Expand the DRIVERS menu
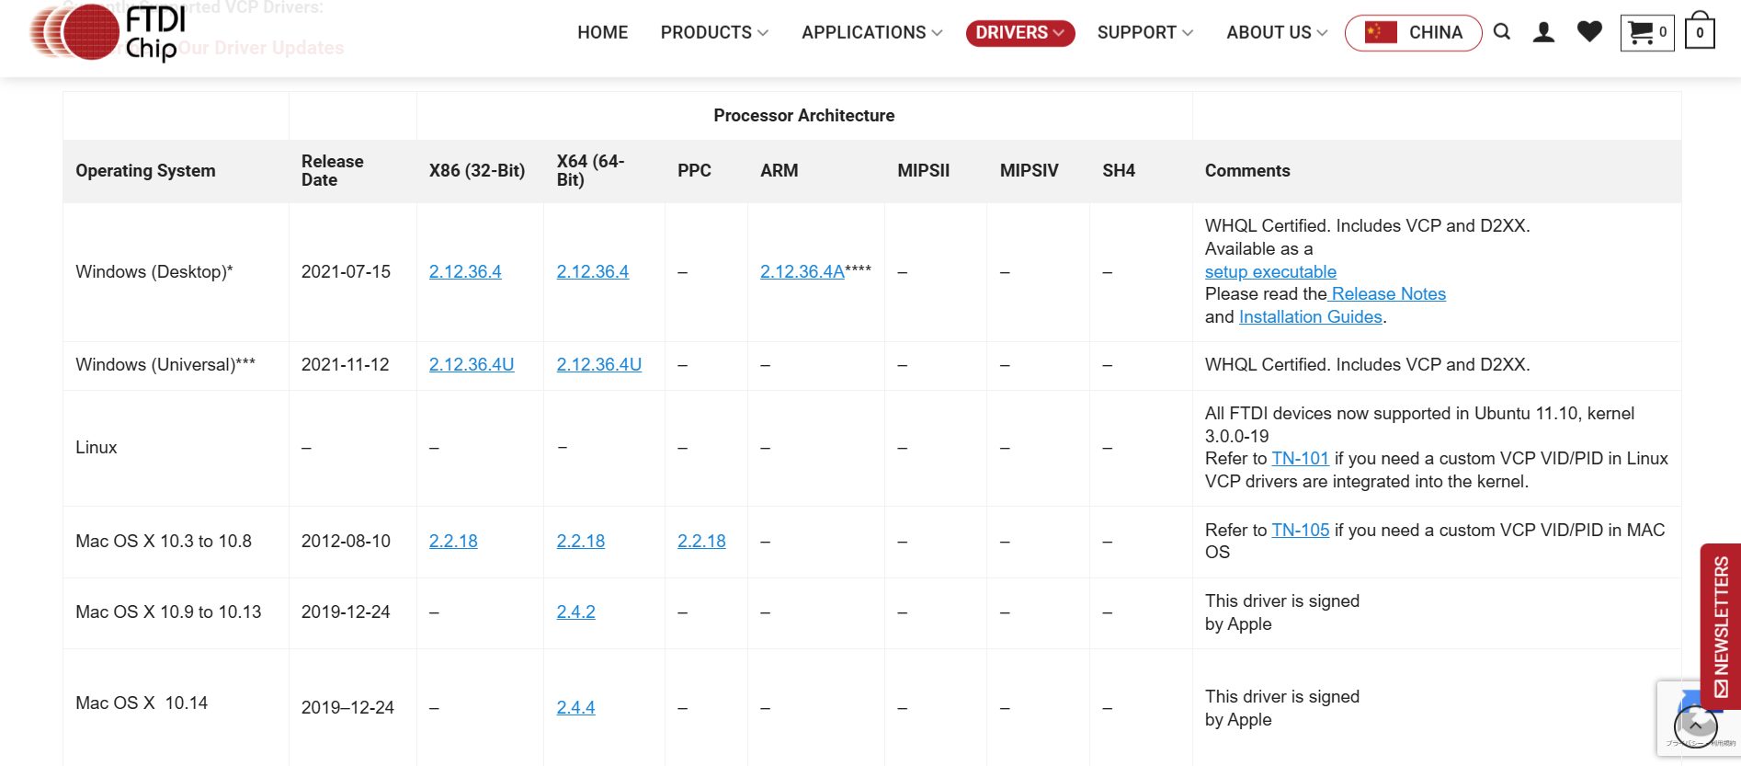This screenshot has width=1741, height=766. click(1019, 32)
